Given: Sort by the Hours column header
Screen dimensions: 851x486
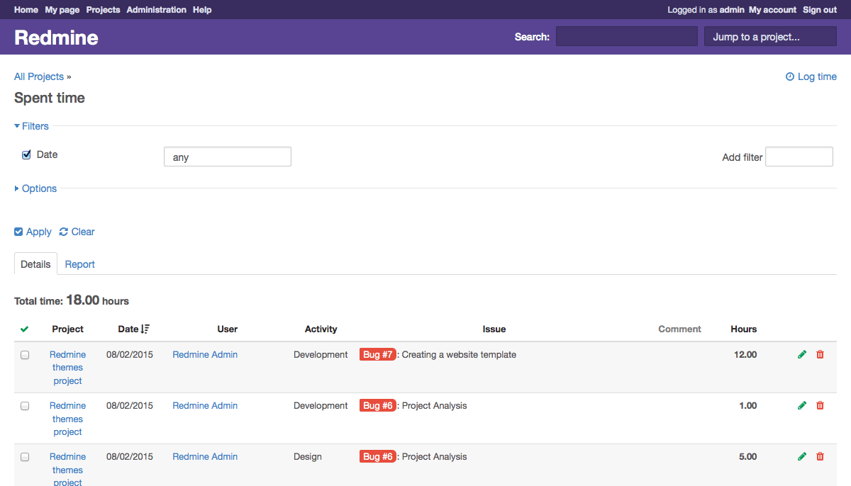Looking at the screenshot, I should pyautogui.click(x=744, y=329).
